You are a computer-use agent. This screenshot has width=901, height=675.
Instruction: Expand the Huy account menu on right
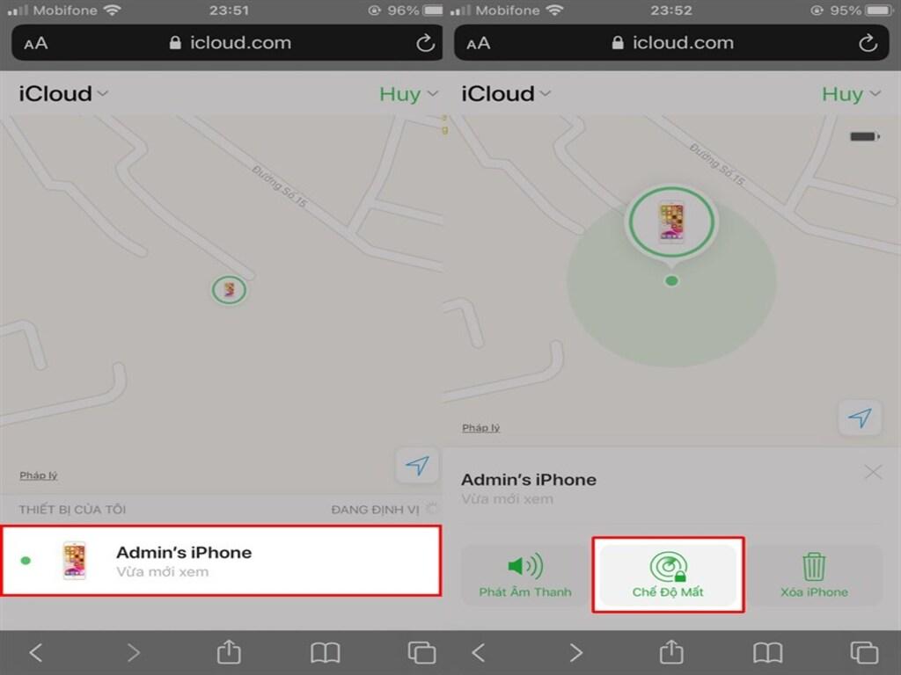point(851,94)
